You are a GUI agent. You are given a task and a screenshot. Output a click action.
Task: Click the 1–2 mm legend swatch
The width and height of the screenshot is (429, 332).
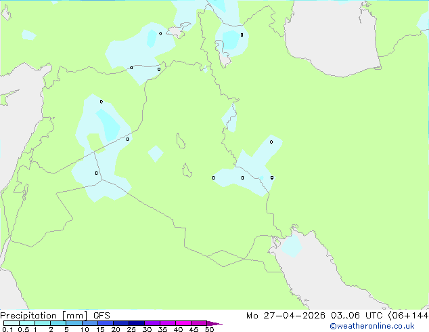coord(43,323)
